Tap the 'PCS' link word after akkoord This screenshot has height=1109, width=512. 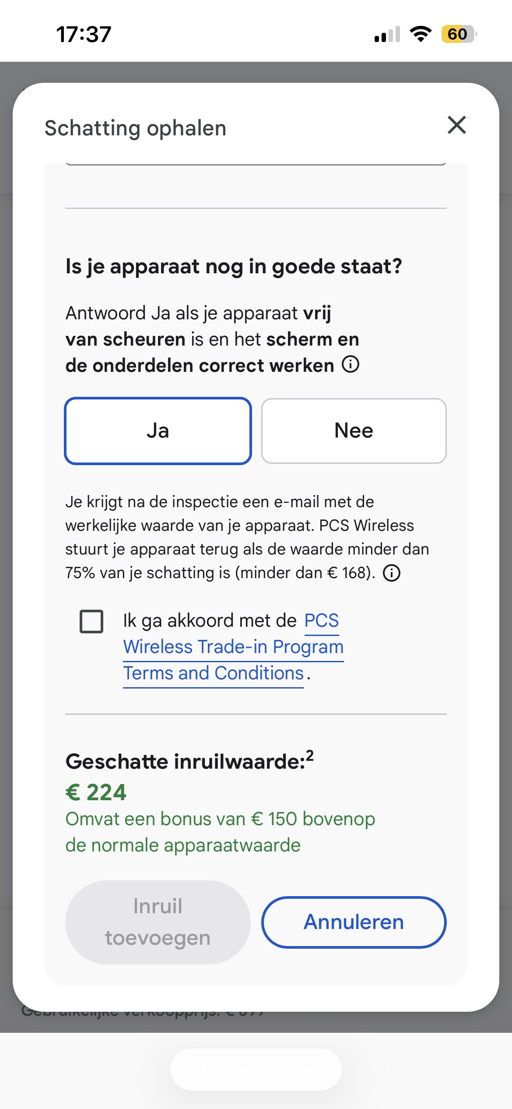point(322,621)
